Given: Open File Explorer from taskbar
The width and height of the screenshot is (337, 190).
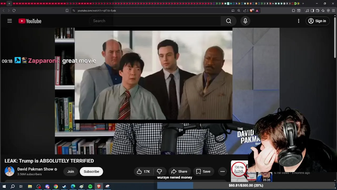Looking at the screenshot, I should (30, 187).
